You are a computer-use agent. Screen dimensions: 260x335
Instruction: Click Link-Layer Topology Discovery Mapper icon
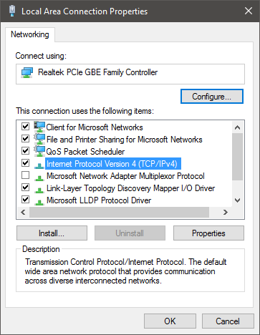[x=39, y=190]
